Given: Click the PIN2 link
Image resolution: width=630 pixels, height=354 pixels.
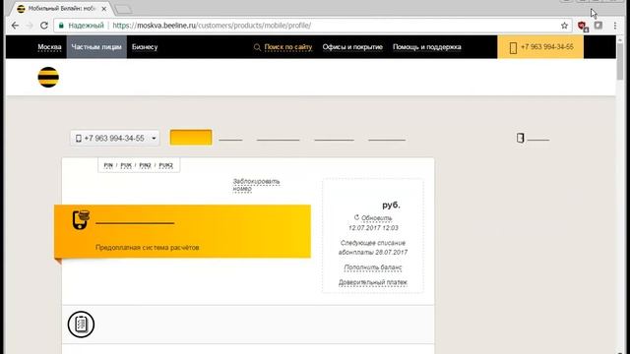Looking at the screenshot, I should (145, 165).
